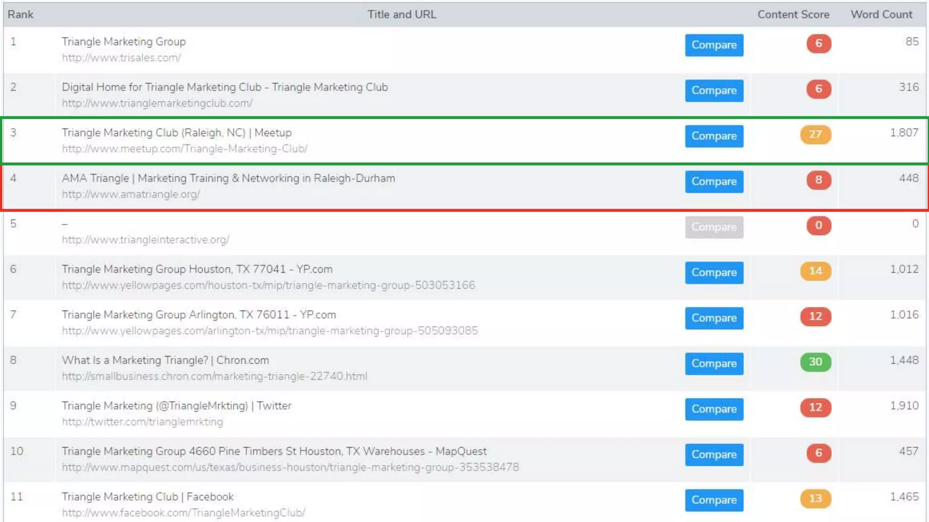Screen dimensions: 929x522
Task: Open yellowpages Houston Triangle Marketing Group URL
Action: coord(268,285)
